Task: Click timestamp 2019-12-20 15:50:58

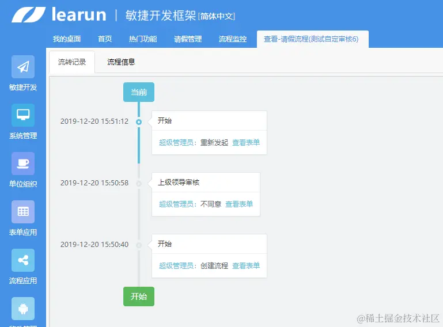Action: (94, 183)
